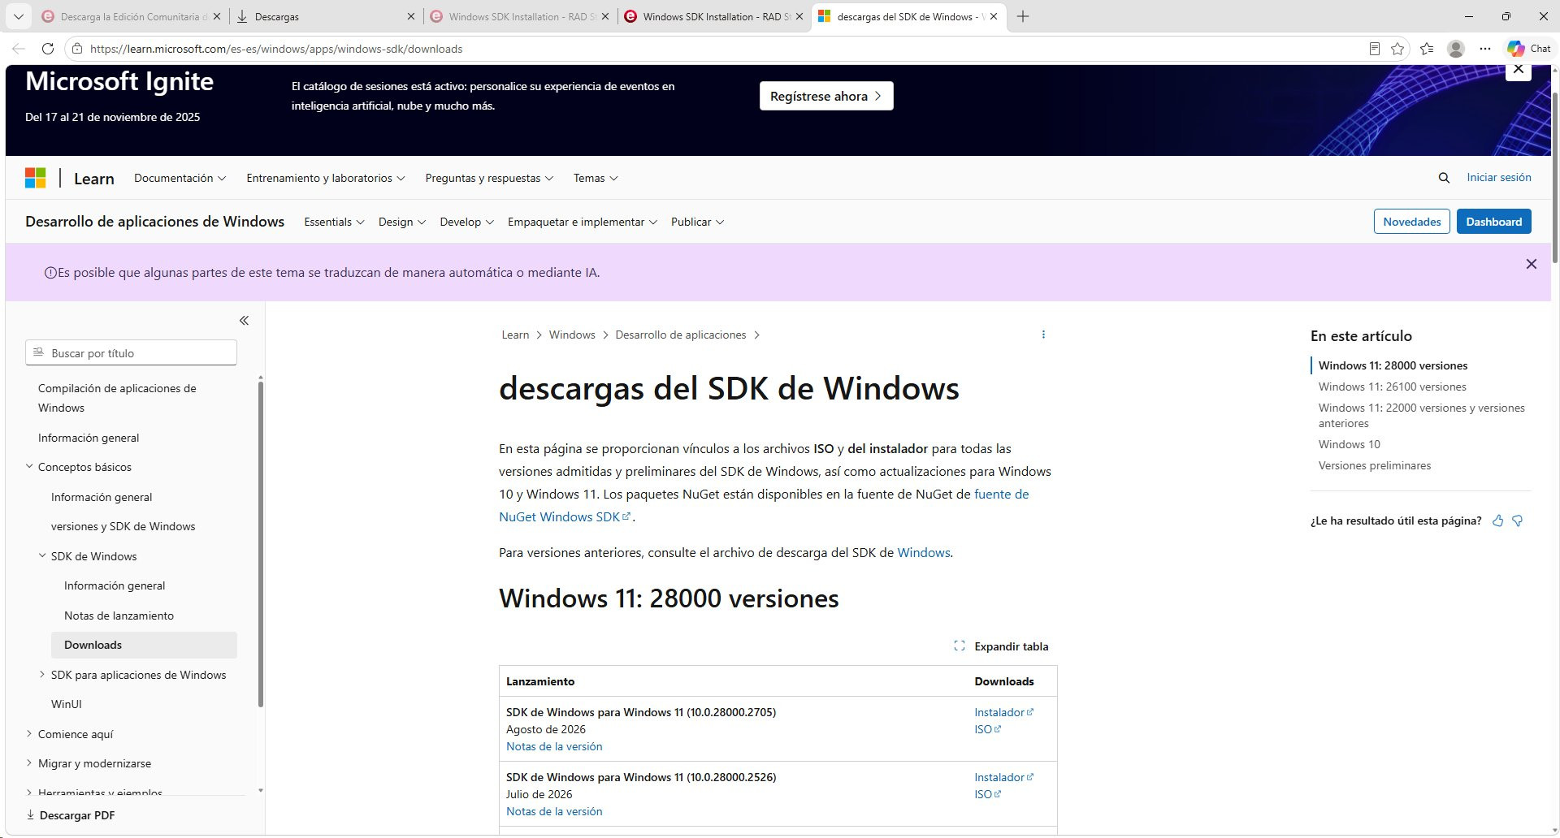Open the Learn home link

pyautogui.click(x=94, y=179)
